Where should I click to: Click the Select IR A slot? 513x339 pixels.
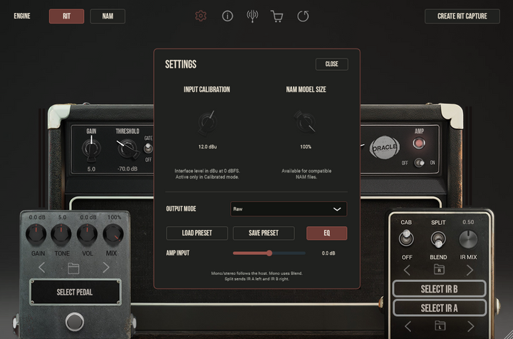439,308
